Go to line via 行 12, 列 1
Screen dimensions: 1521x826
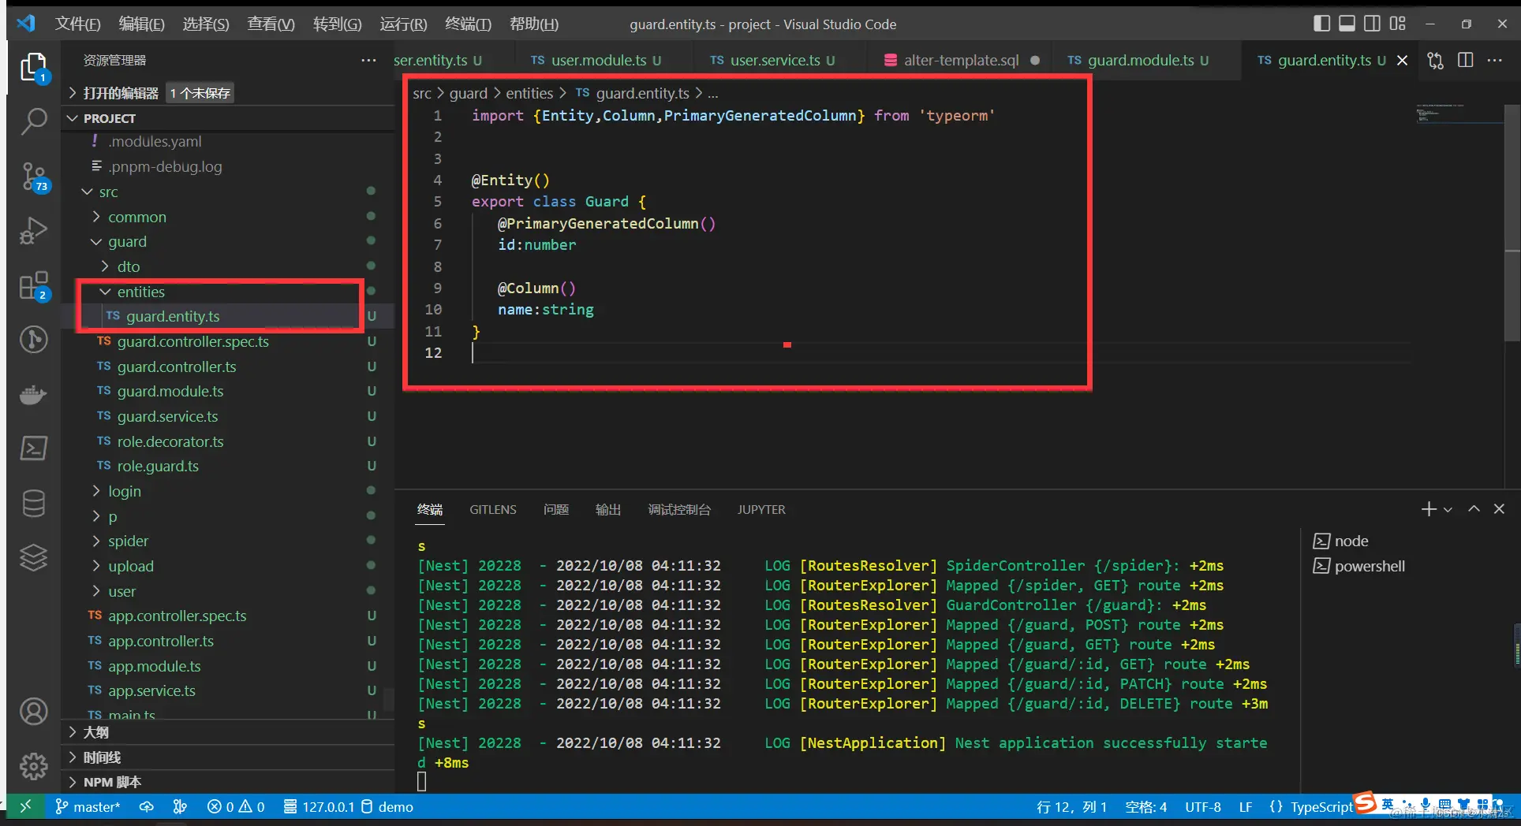[x=1072, y=806]
